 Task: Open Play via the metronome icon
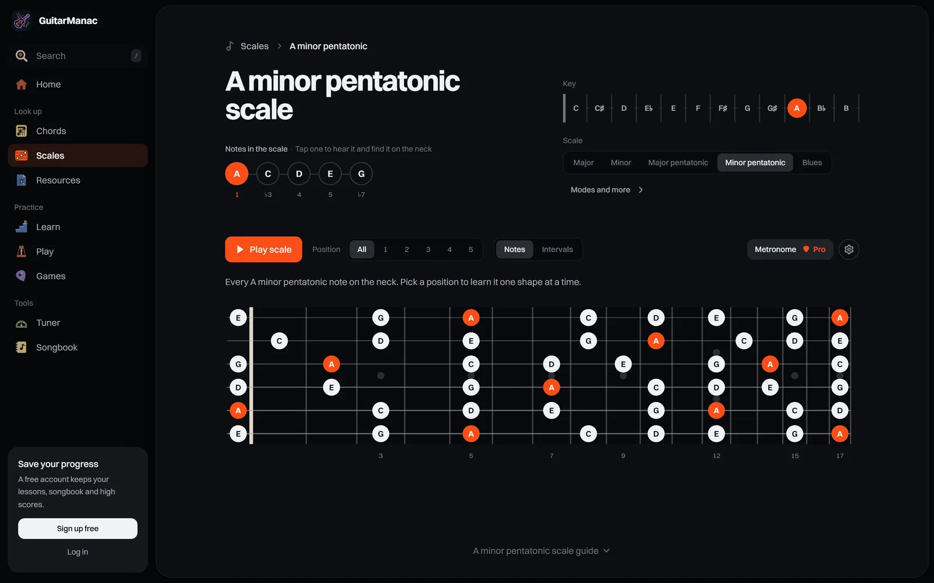coord(22,251)
